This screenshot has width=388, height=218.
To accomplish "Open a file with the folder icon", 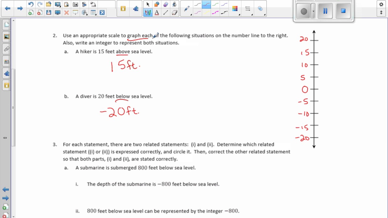I will [x=48, y=4].
